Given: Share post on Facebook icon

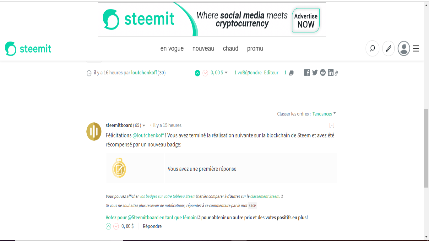Looking at the screenshot, I should pyautogui.click(x=307, y=72).
